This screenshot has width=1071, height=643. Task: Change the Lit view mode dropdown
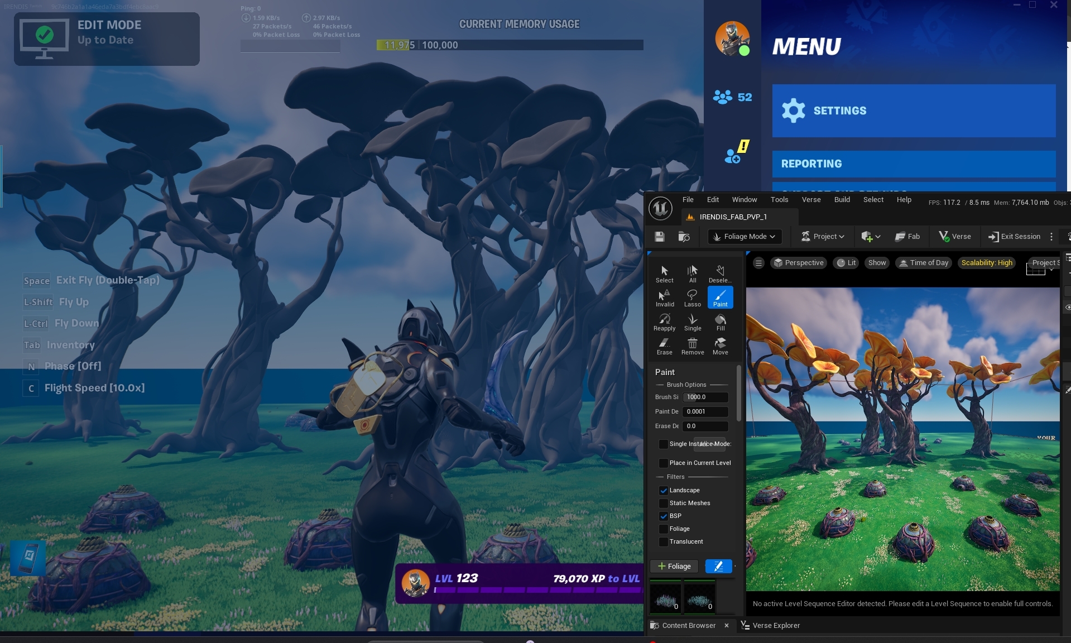[x=846, y=263]
